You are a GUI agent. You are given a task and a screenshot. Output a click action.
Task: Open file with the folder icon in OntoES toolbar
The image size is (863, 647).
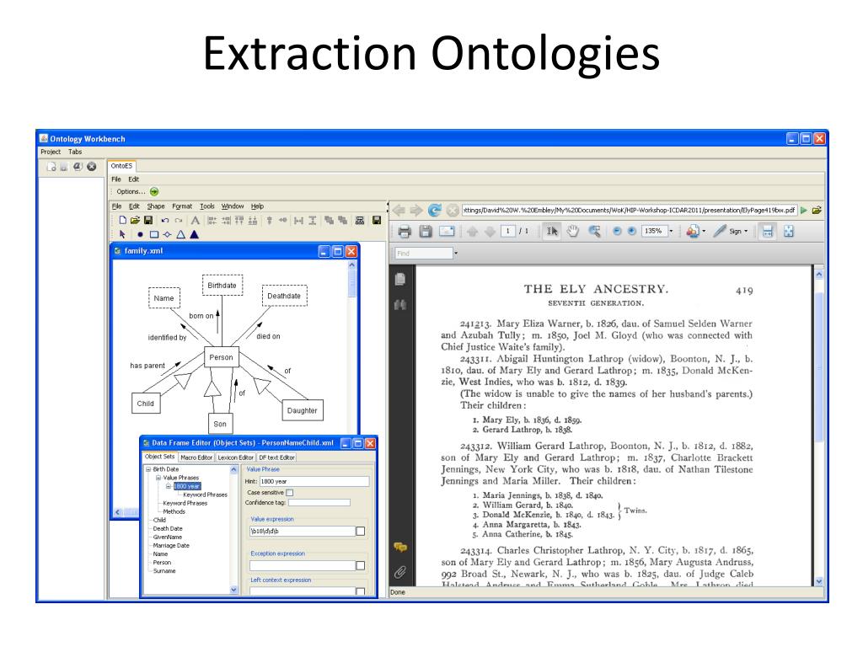click(x=135, y=220)
